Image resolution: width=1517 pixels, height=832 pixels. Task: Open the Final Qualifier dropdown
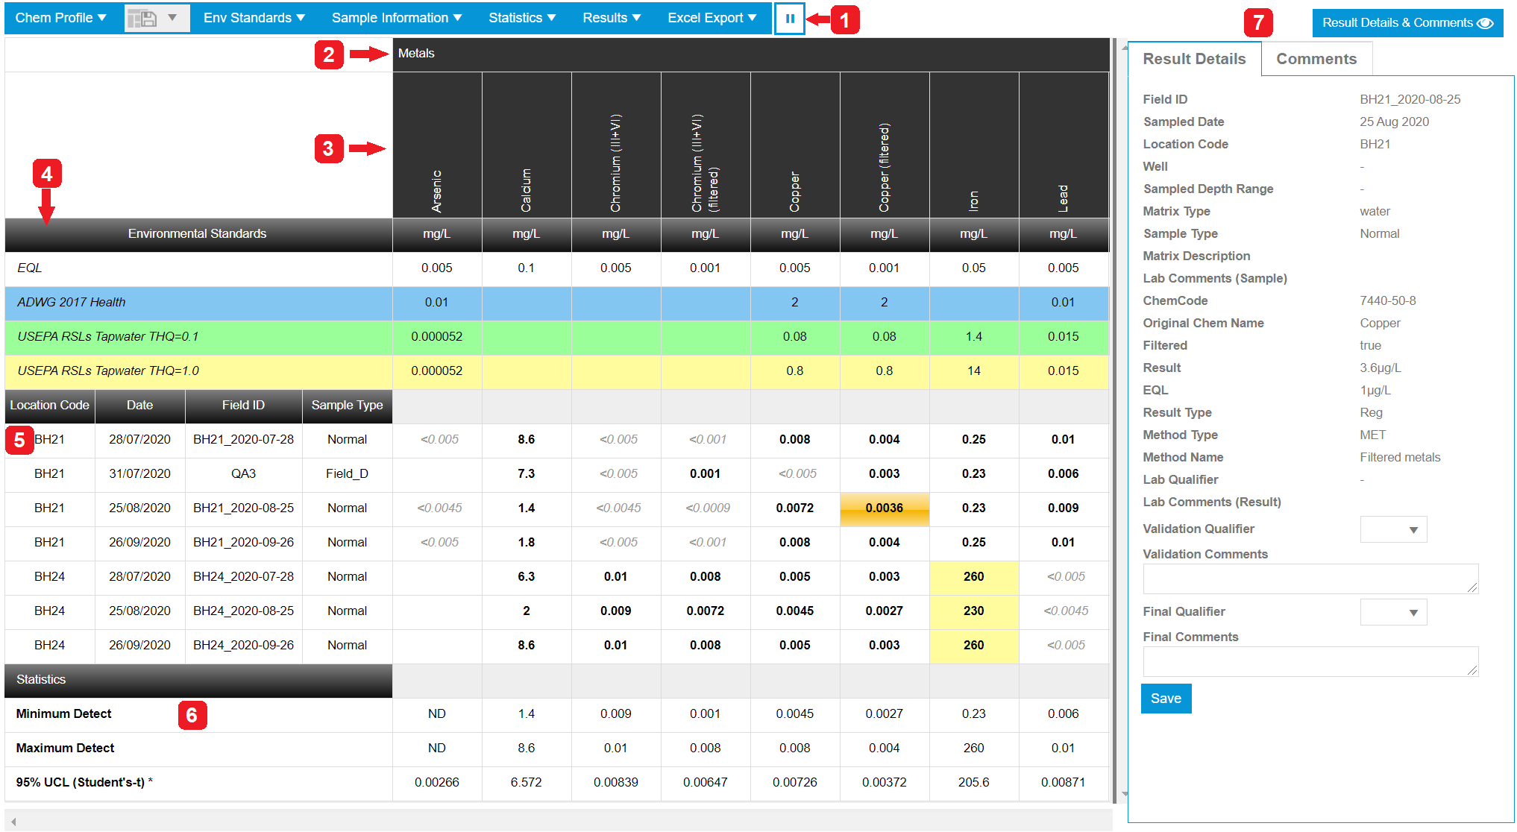click(1394, 612)
